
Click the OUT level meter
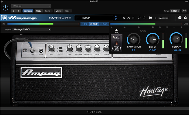pyautogui.click(x=146, y=24)
